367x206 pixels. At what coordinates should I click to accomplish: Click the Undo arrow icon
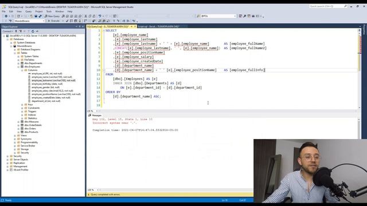point(100,16)
